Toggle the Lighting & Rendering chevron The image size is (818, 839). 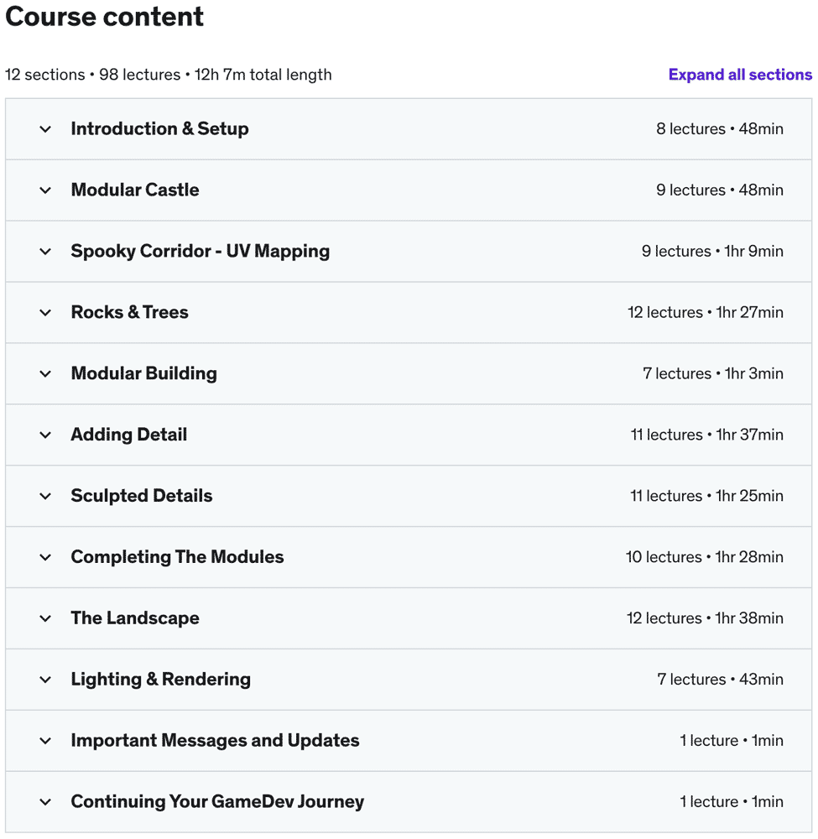click(45, 680)
